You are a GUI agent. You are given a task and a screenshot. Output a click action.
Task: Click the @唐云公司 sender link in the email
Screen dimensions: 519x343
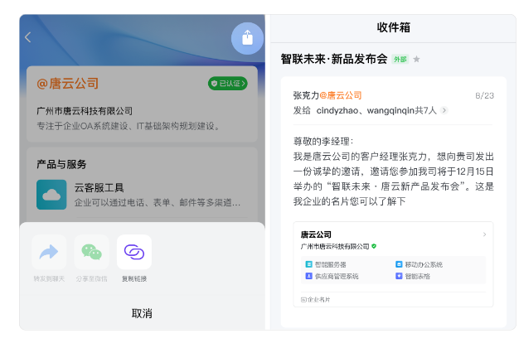(x=341, y=96)
